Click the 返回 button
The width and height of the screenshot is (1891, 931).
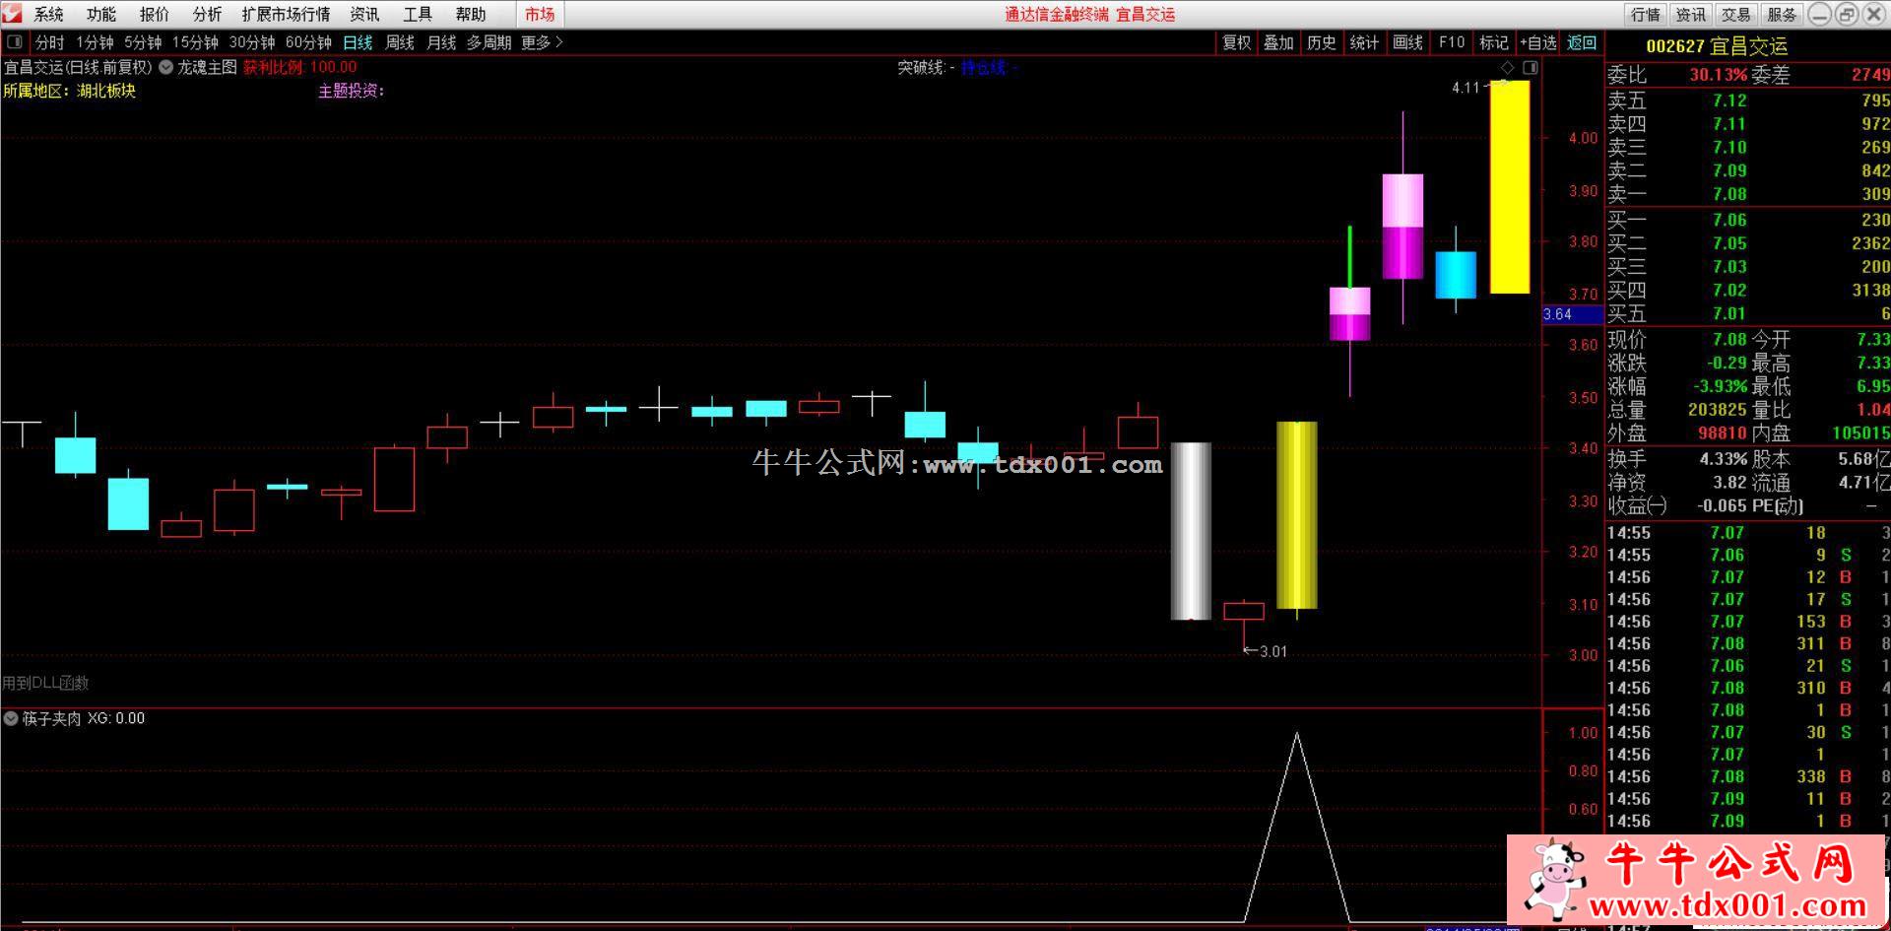[x=1582, y=42]
